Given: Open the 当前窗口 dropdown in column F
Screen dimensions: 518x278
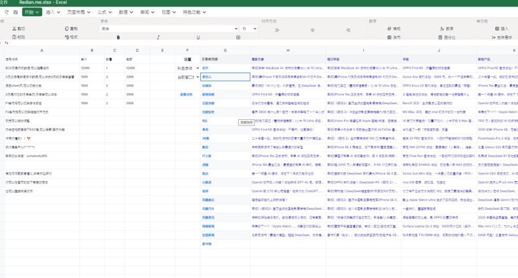Looking at the screenshot, I should (x=188, y=77).
